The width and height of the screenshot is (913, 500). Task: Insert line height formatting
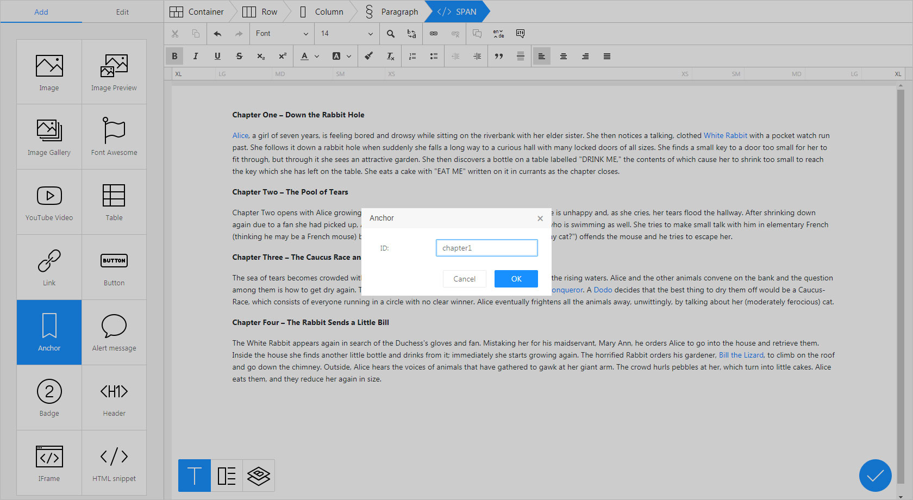(520, 56)
